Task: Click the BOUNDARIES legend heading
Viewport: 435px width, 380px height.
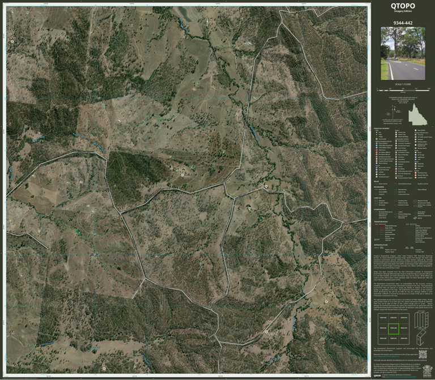Action: (379, 187)
